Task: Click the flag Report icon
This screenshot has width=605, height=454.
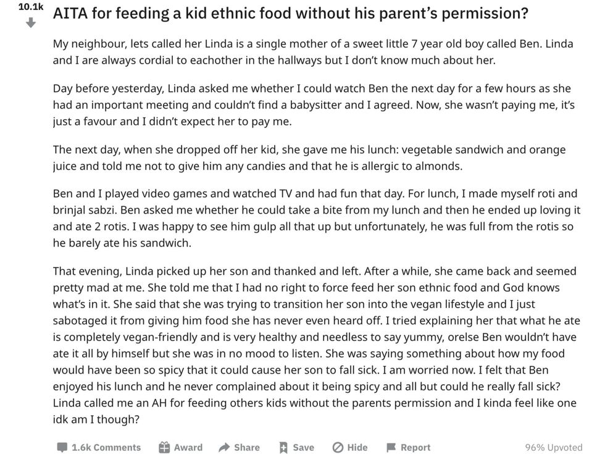Action: point(391,447)
